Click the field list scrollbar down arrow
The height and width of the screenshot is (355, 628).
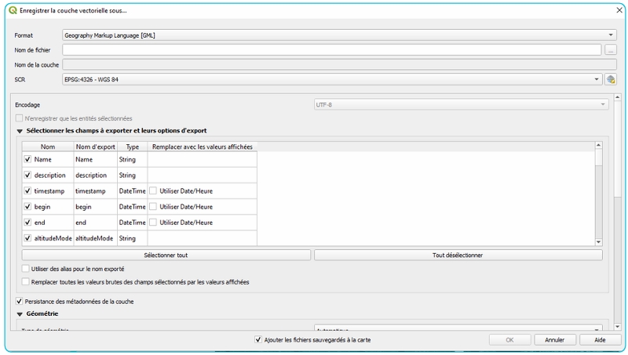pos(598,243)
